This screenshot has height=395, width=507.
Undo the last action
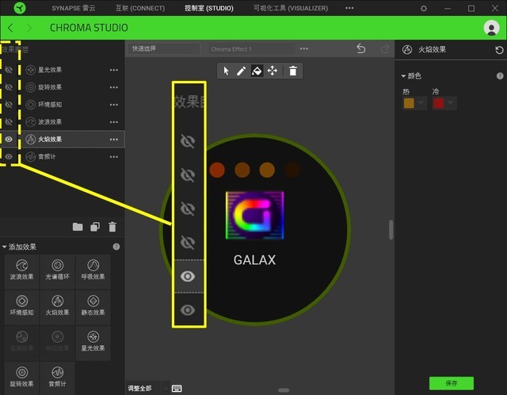point(361,48)
